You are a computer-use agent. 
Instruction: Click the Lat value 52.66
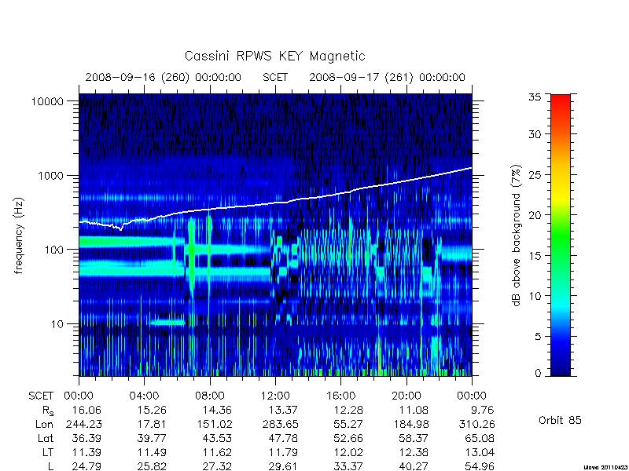click(x=348, y=438)
